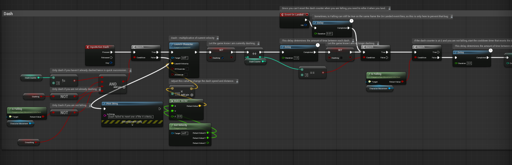Uncheck the Dashing checkbox on the first SET node
The image size is (512, 165).
click(x=223, y=58)
